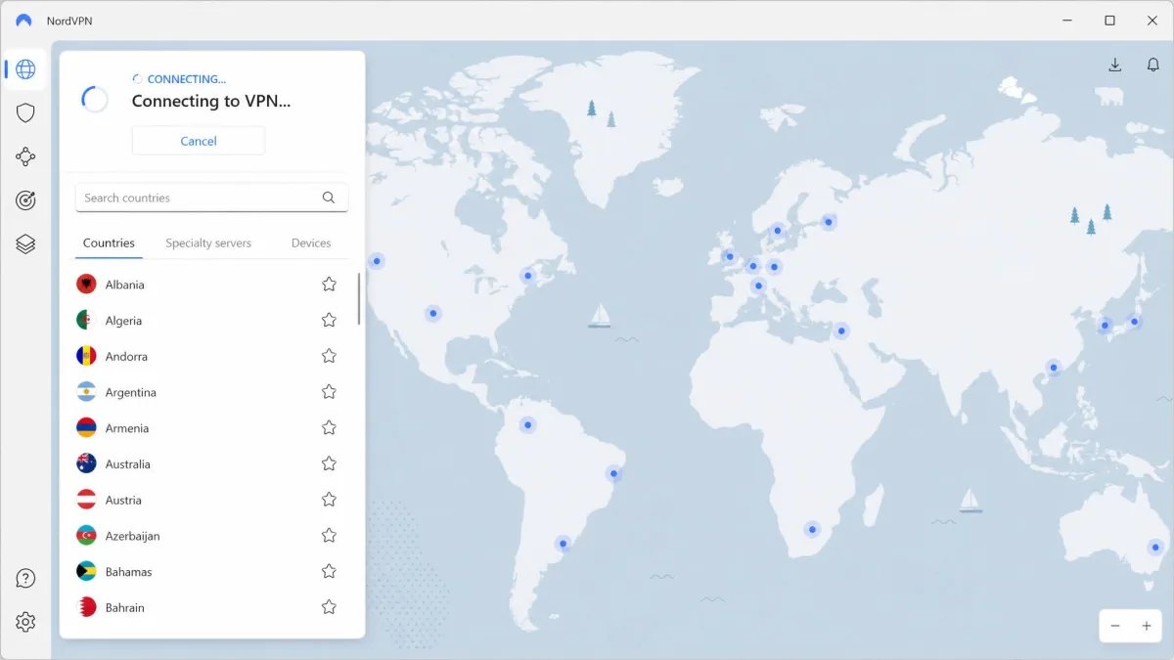Viewport: 1174px width, 660px height.
Task: Favorite Armenia with its star
Action: [x=329, y=427]
